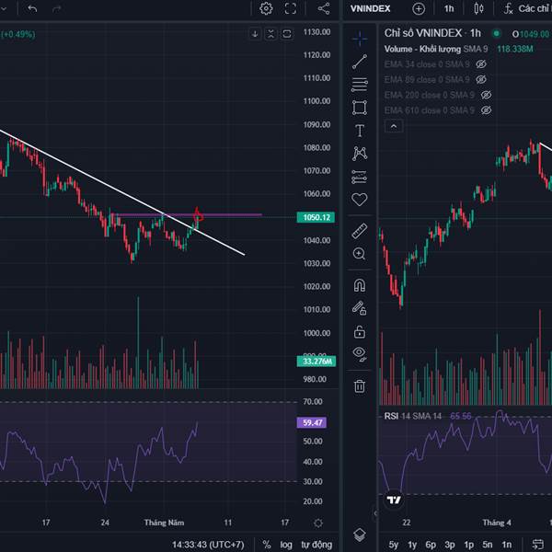Open the 1h interval selector
Viewport: 552px width, 552px height.
point(449,8)
